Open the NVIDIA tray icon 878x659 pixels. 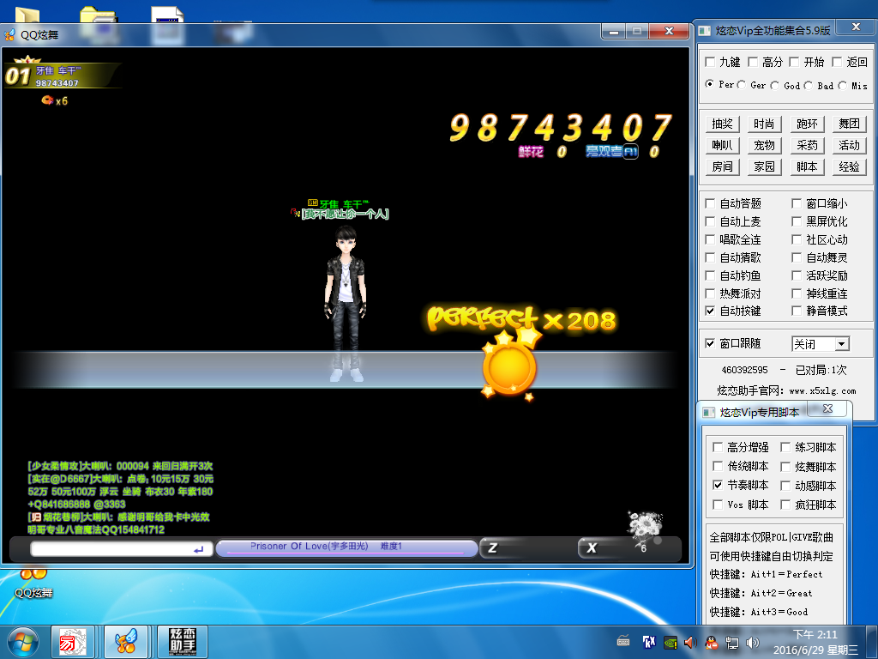coord(670,642)
